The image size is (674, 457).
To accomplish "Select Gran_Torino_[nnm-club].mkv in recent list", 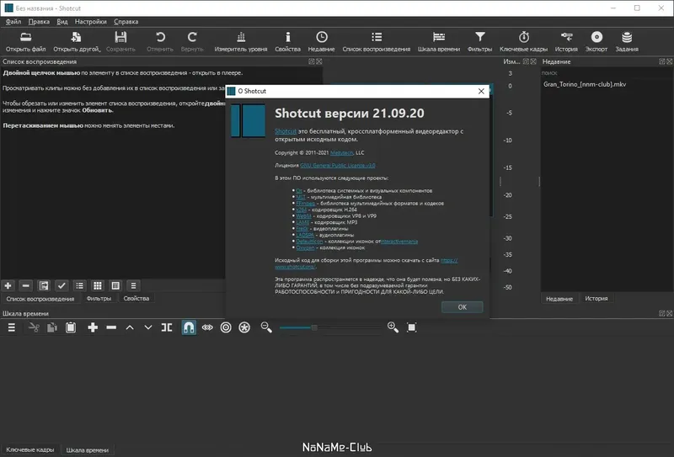I will coord(585,84).
